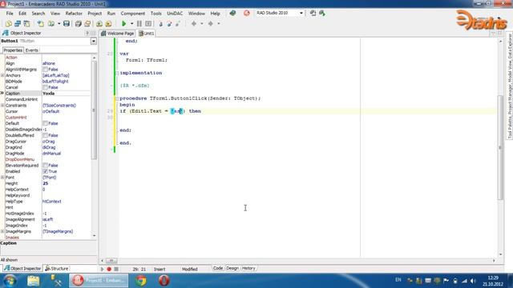Viewport: 513px width, 288px height.
Task: Click the Forward navigation arrow icon
Action: [210, 23]
